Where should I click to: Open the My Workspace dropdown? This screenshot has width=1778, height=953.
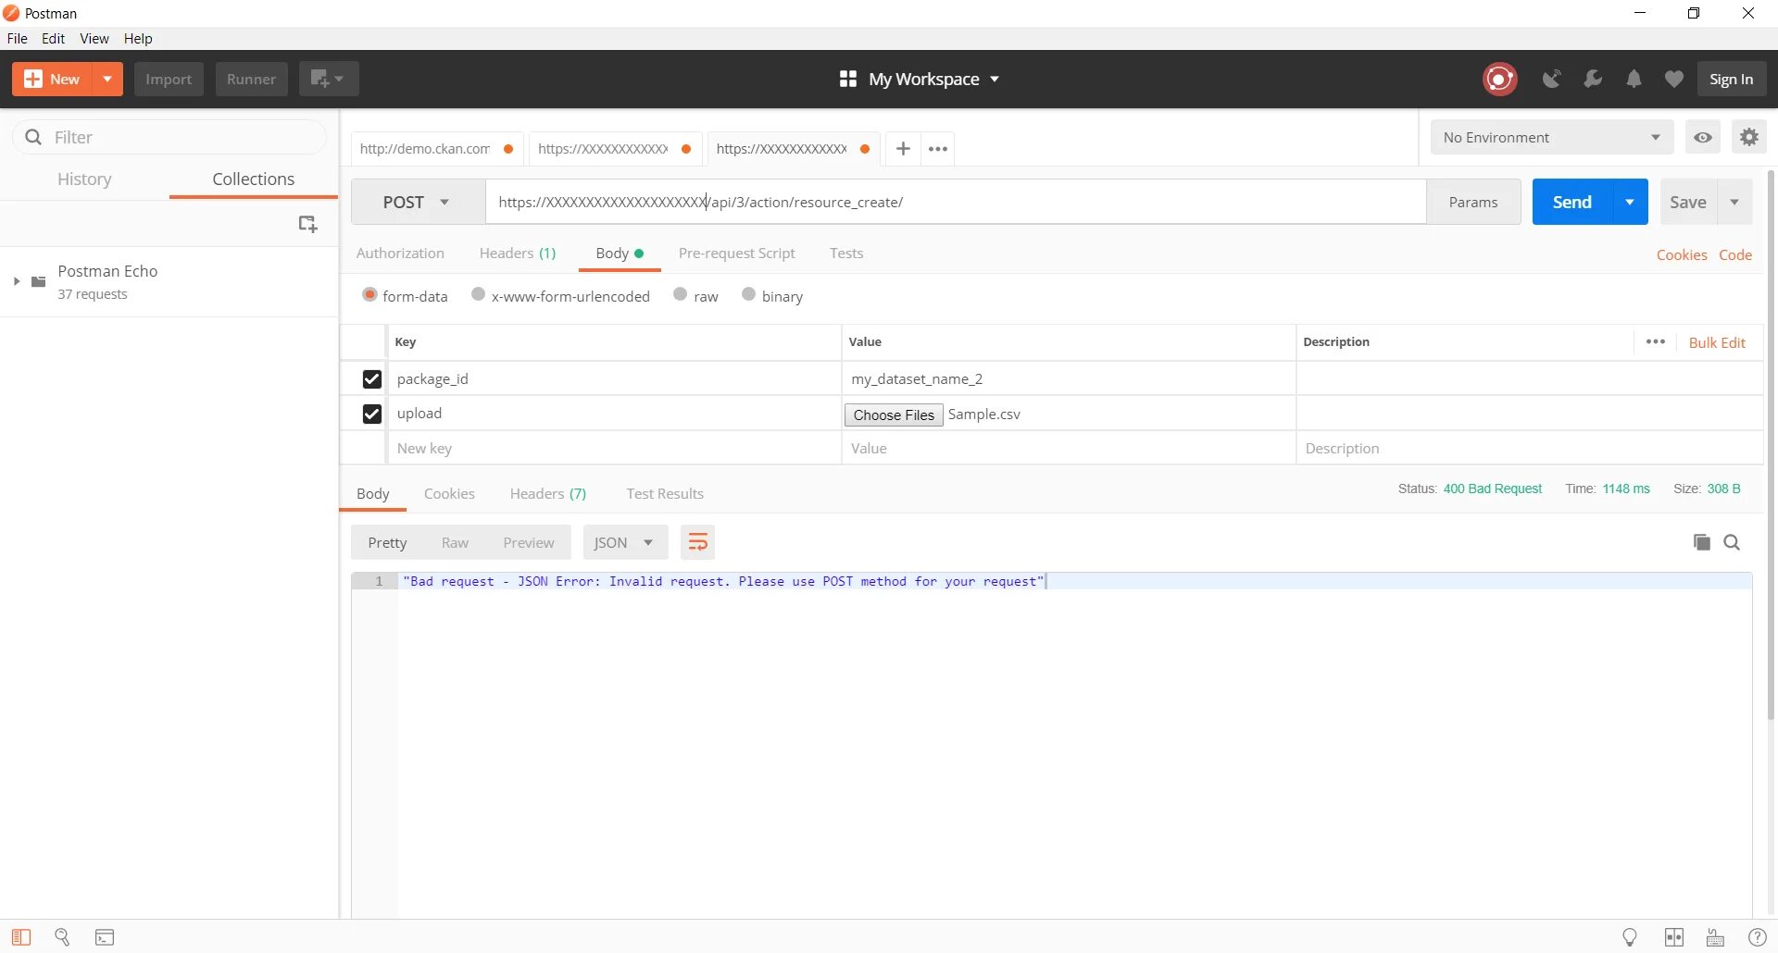click(x=995, y=80)
